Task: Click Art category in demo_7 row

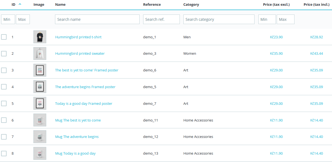Action: point(186,103)
